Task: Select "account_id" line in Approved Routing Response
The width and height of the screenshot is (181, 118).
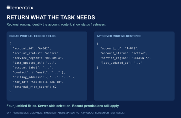Action: (119, 48)
